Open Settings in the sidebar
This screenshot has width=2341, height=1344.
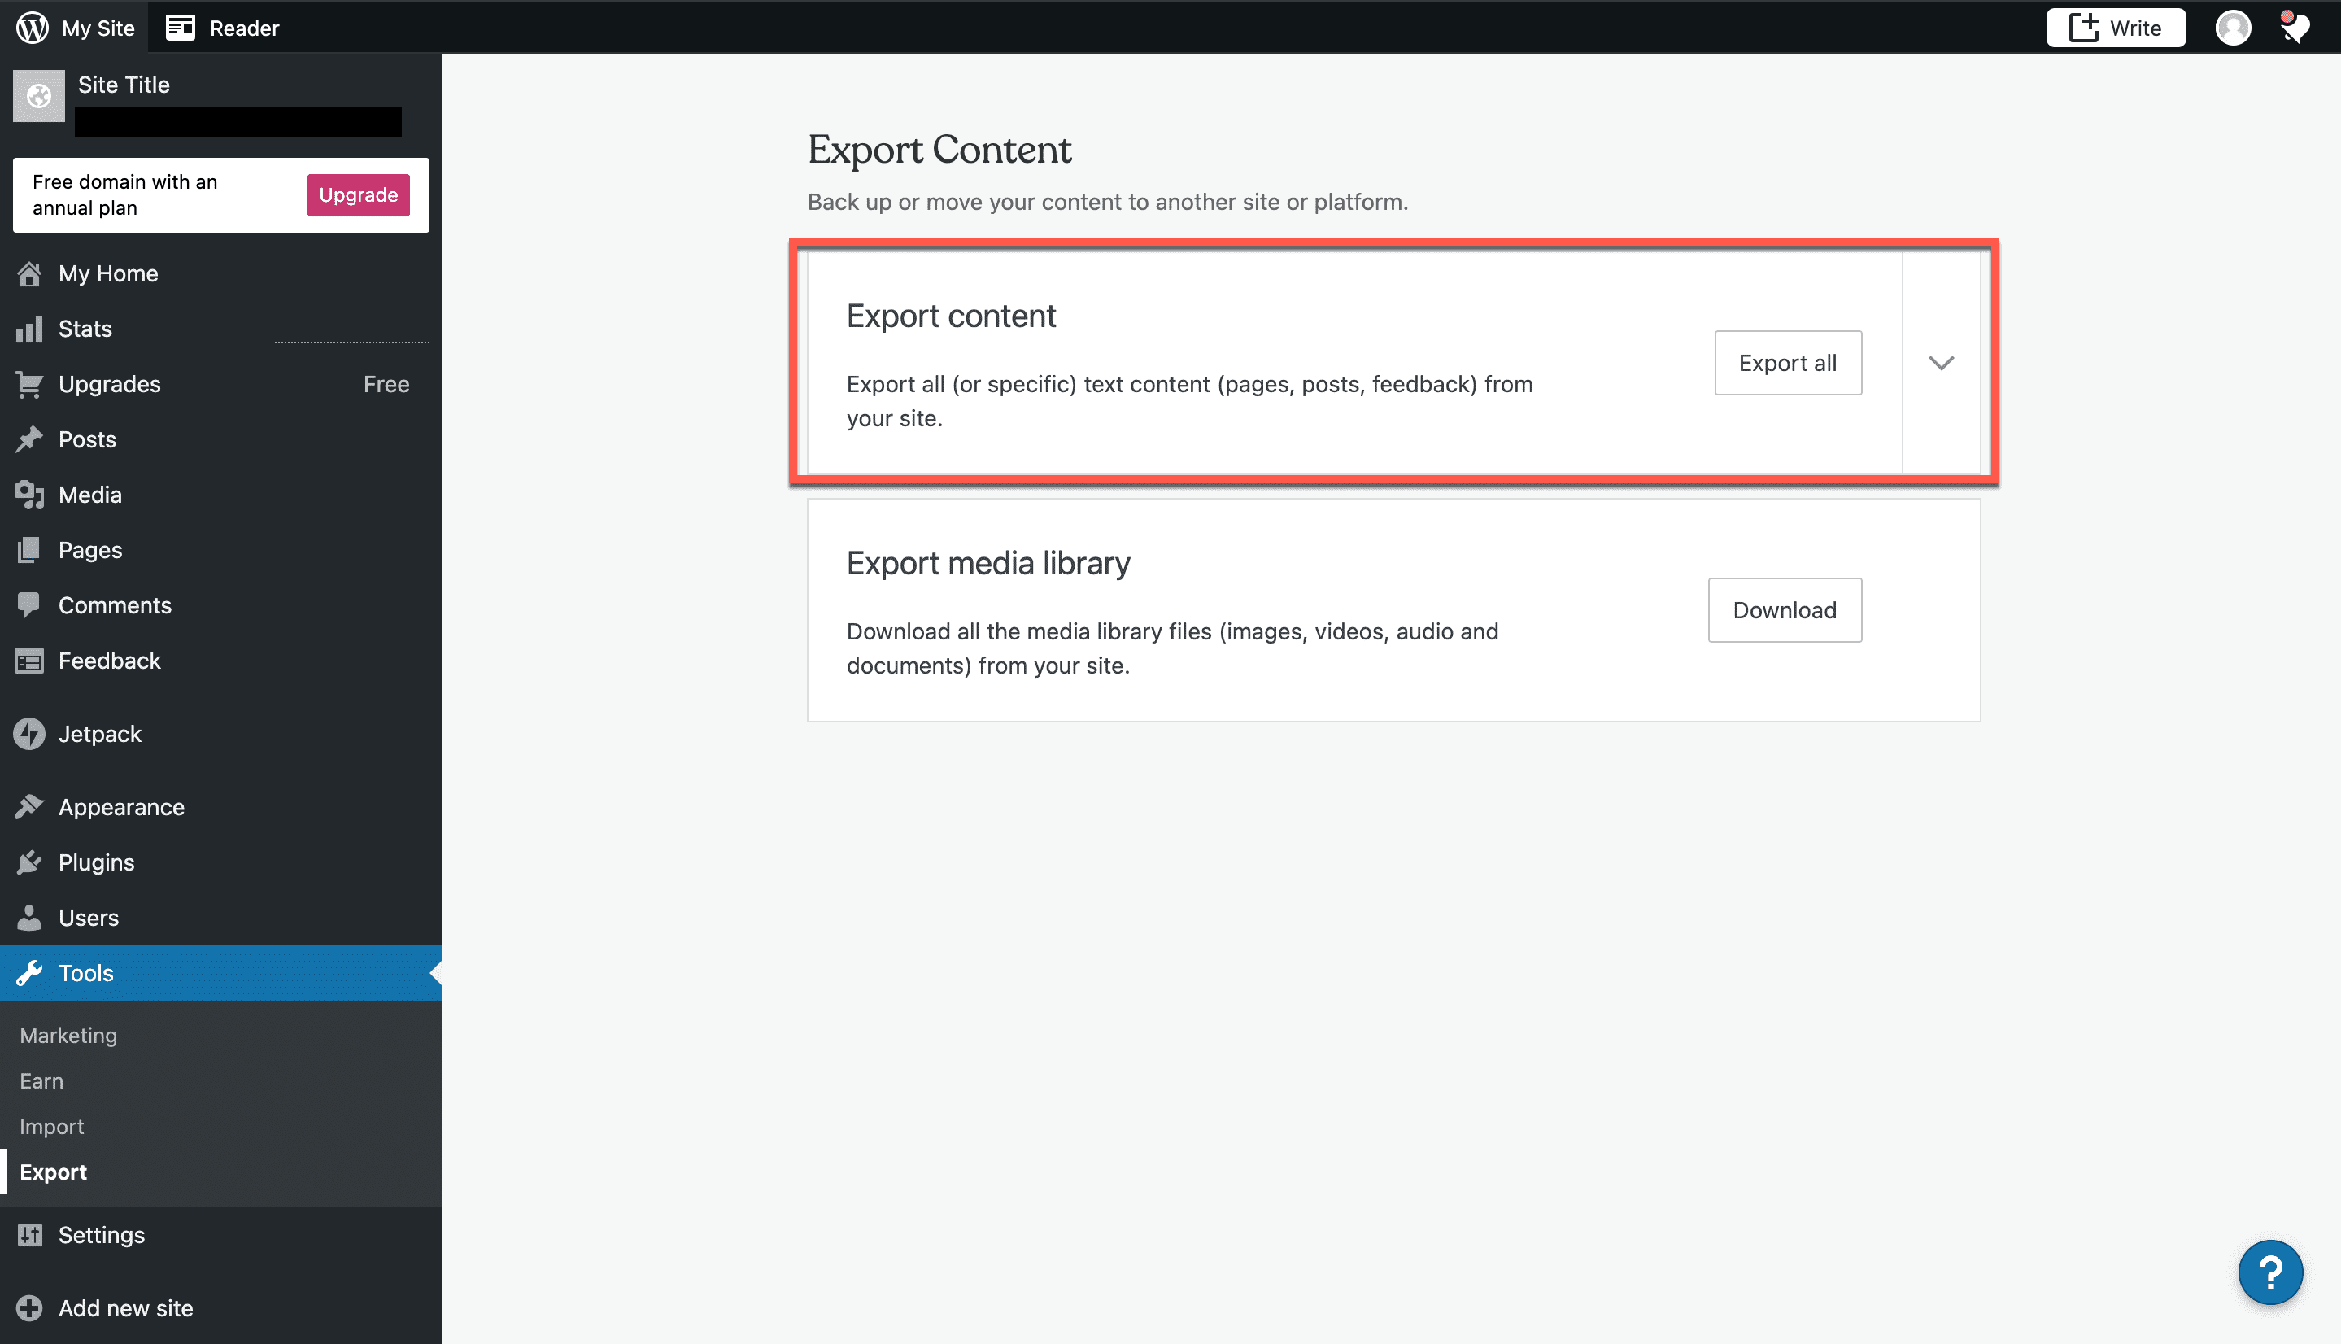tap(102, 1235)
